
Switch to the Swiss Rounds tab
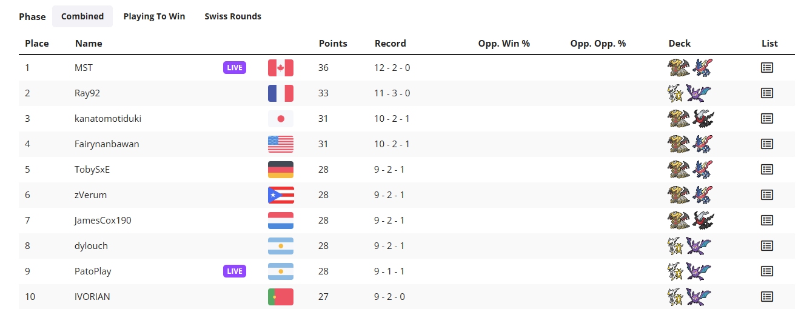pyautogui.click(x=233, y=16)
